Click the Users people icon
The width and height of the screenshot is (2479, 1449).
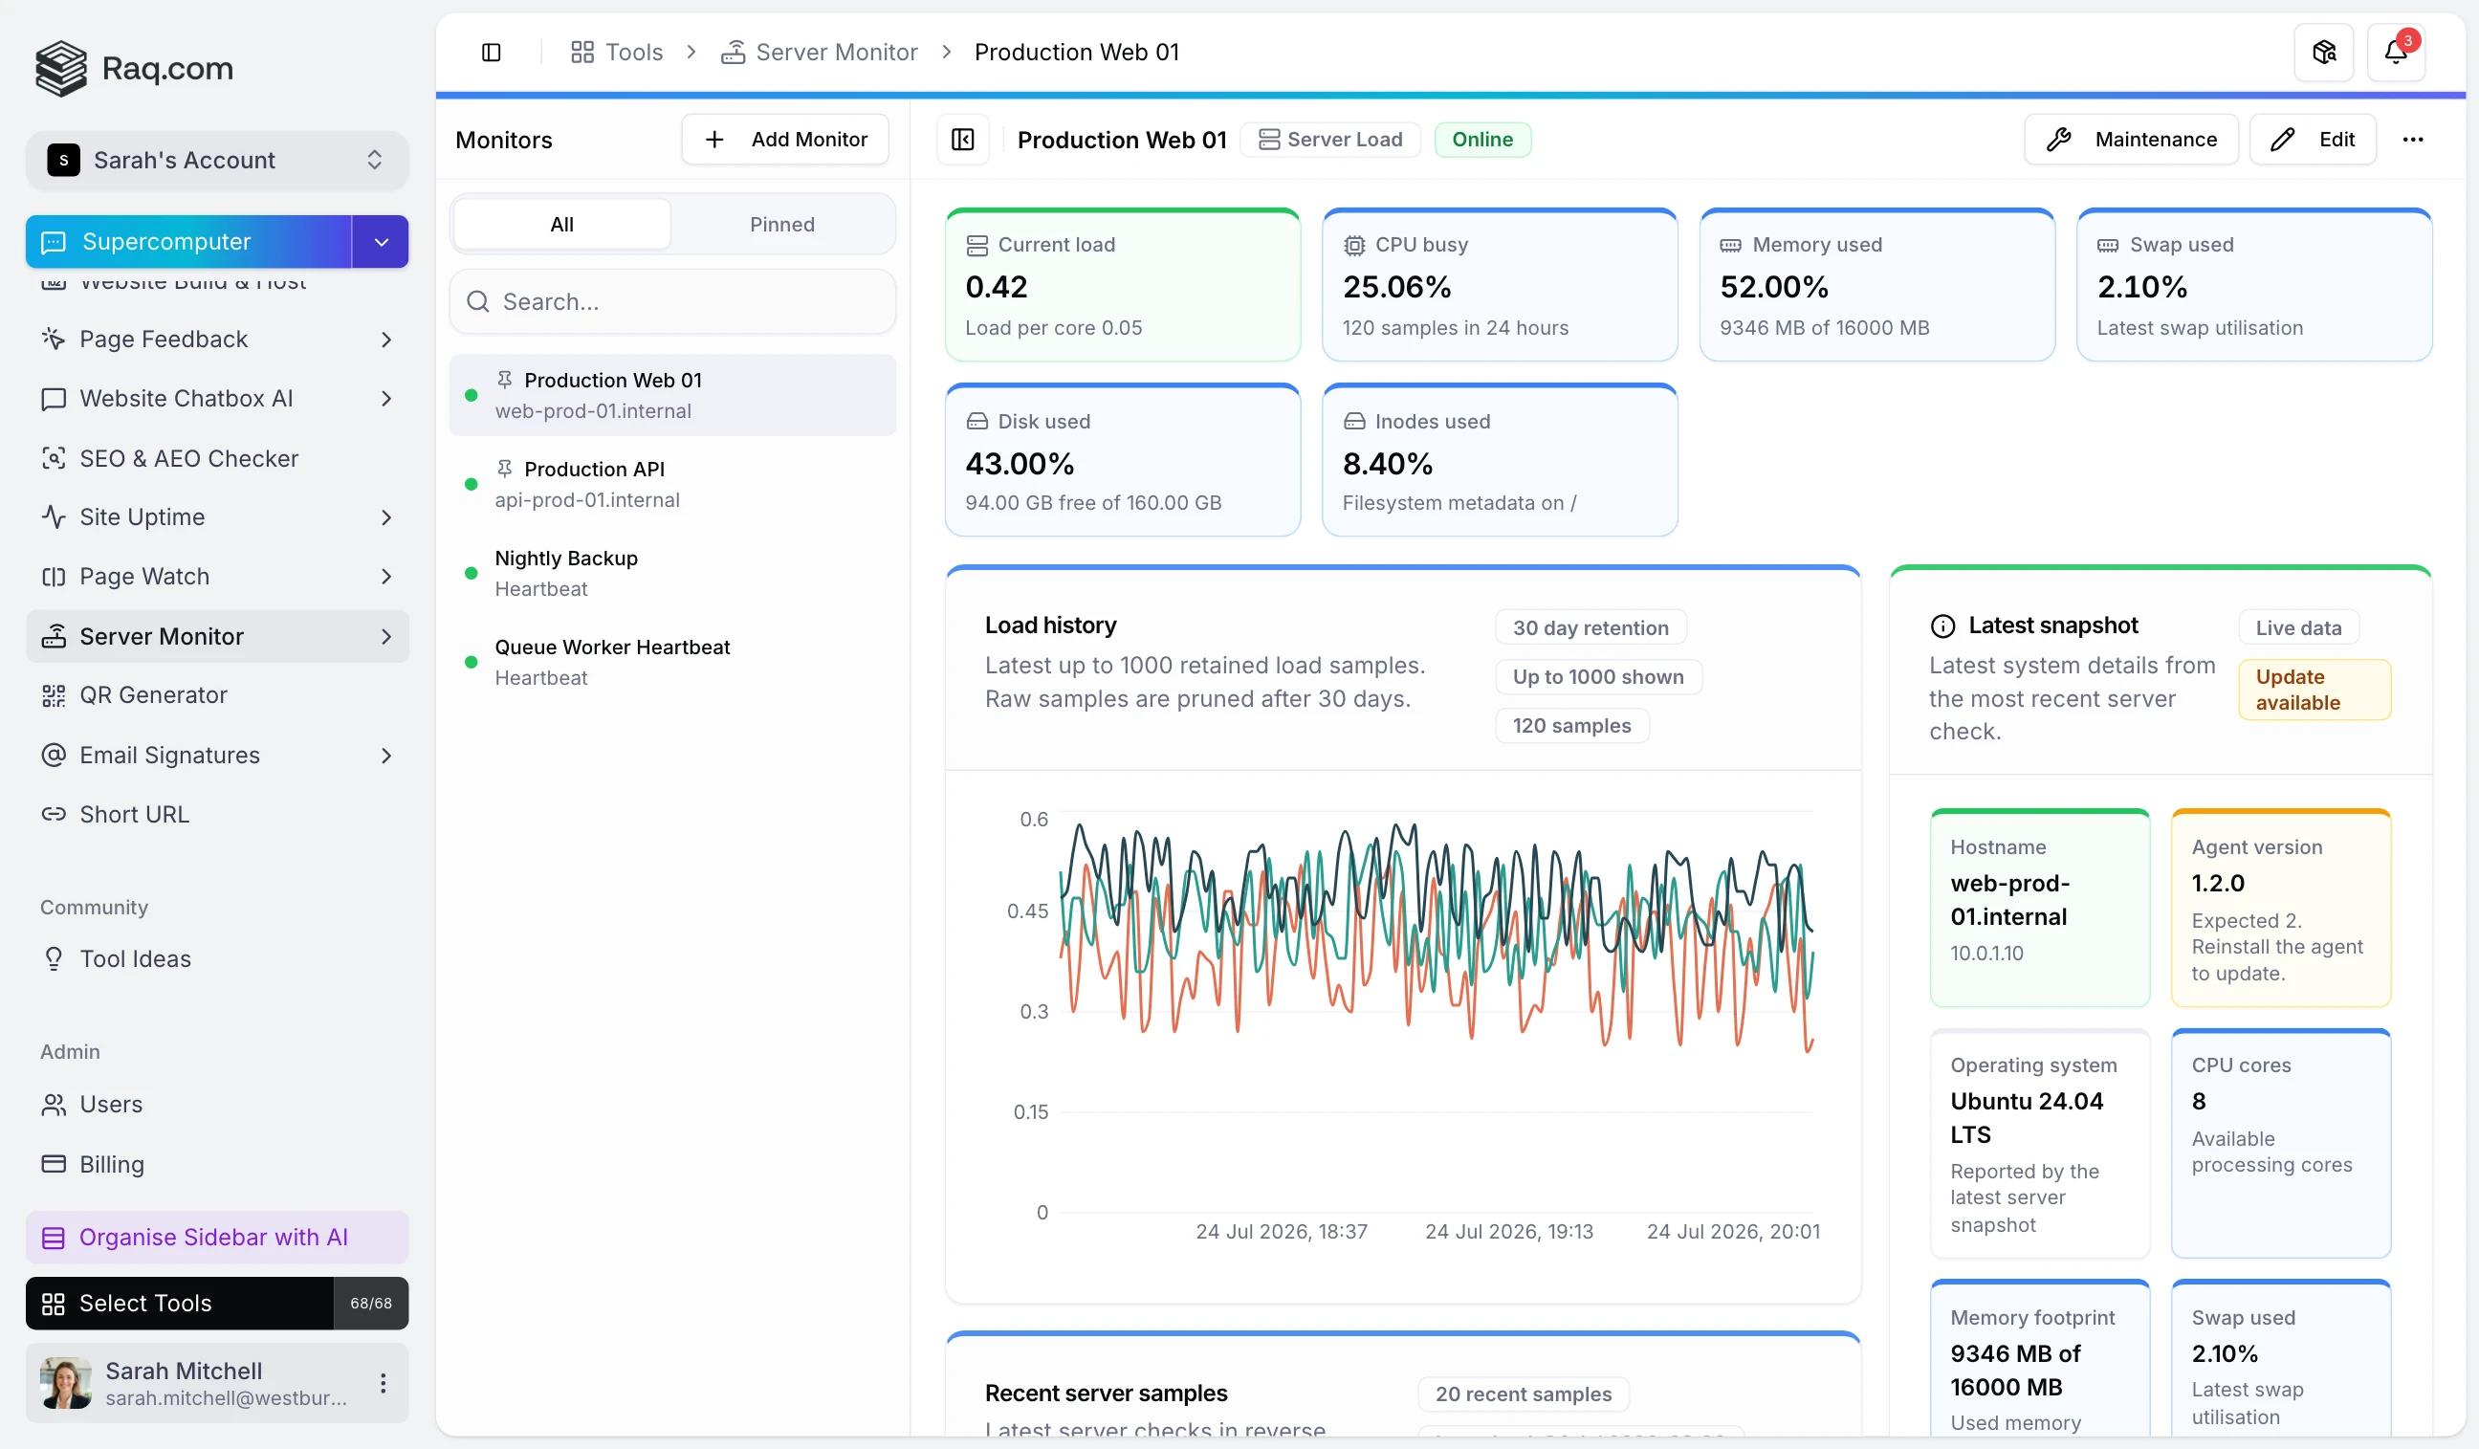[54, 1105]
